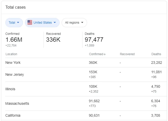
Task: Click the Total cases heading
Action: (16, 7)
